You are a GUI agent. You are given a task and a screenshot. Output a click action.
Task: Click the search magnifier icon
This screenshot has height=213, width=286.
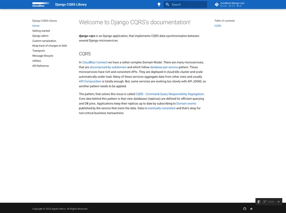pyautogui.click(x=167, y=5)
